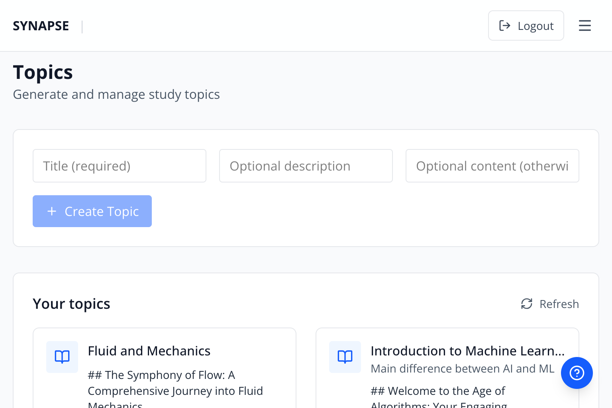Click 'Main difference between AI and ML' subtitle
Image resolution: width=612 pixels, height=408 pixels.
click(462, 369)
